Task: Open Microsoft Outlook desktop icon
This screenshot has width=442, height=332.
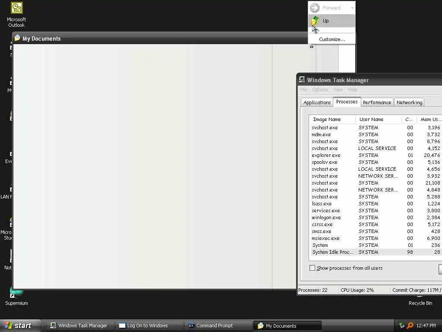Action: tap(17, 14)
